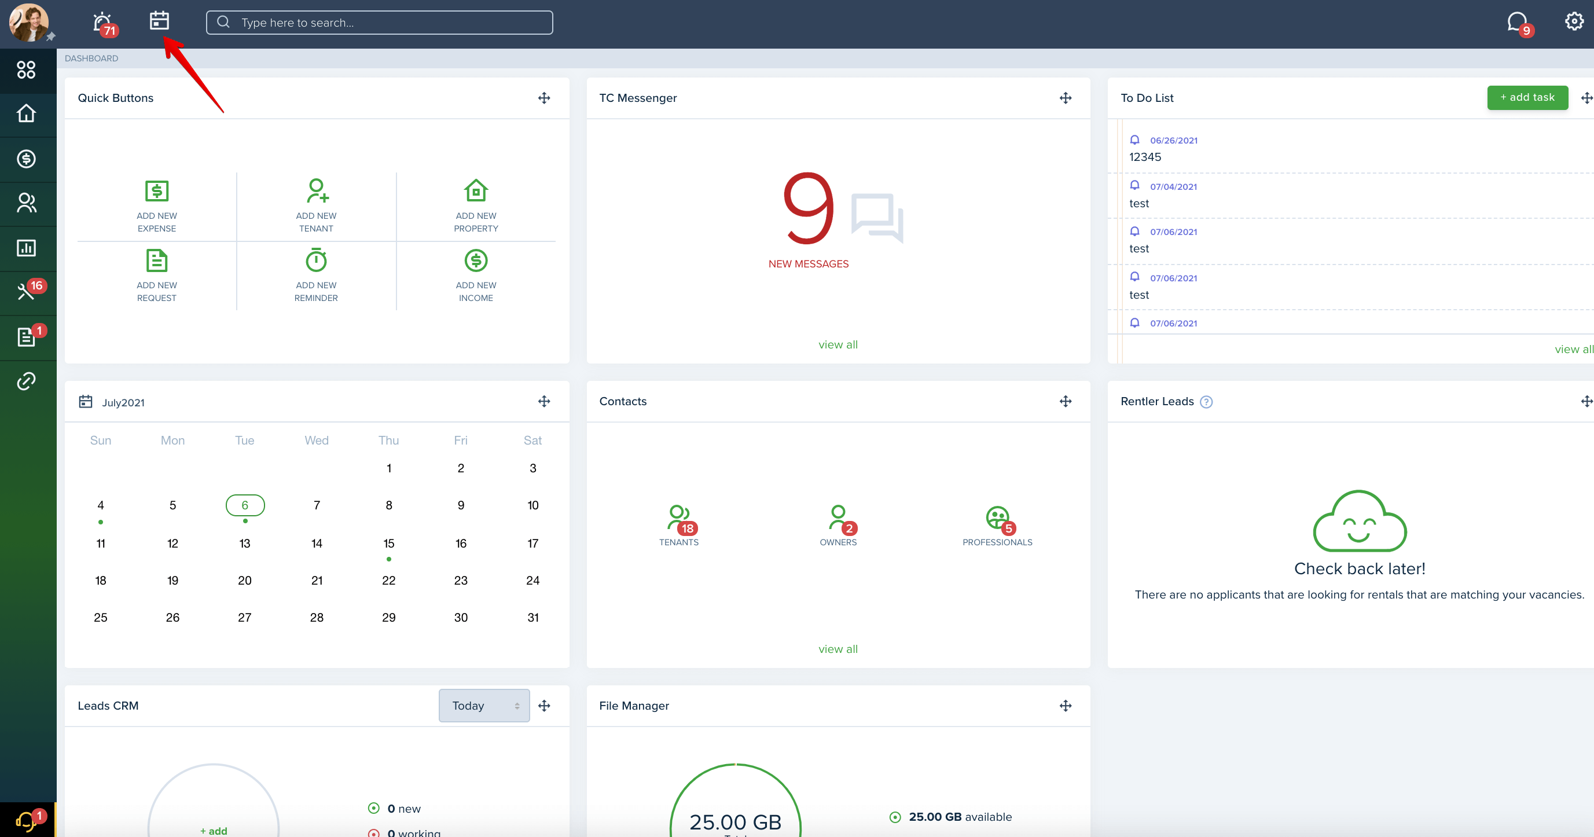Screen dimensions: 1594x837
Task: Click the calendar icon beside July2021
Action: tap(86, 402)
